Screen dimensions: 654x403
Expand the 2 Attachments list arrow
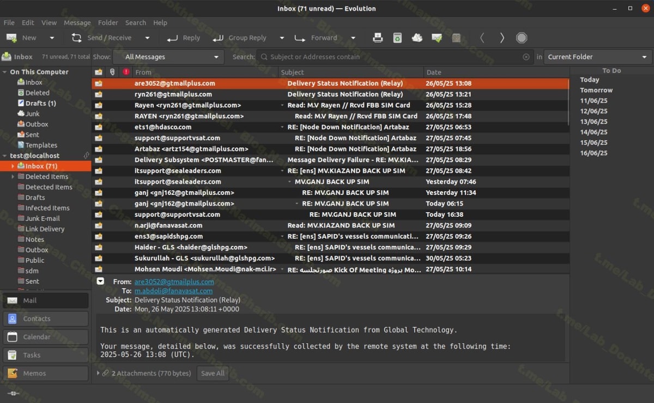click(98, 374)
